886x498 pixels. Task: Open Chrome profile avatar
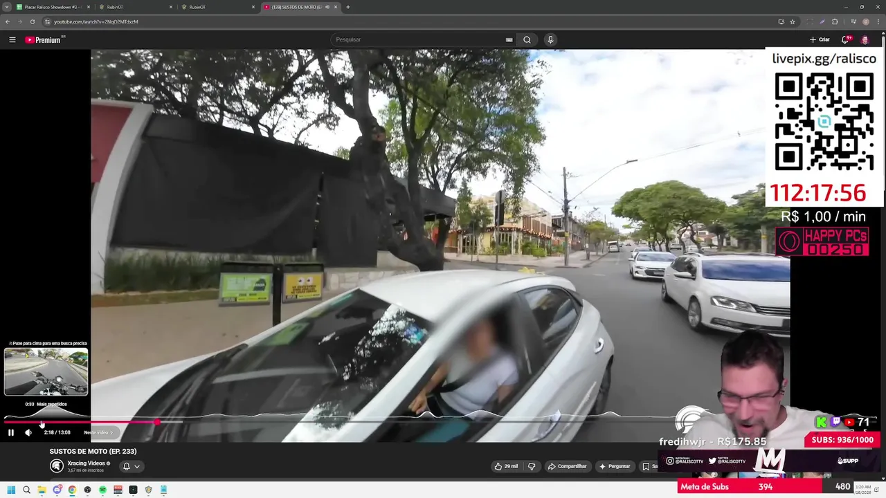pos(865,21)
